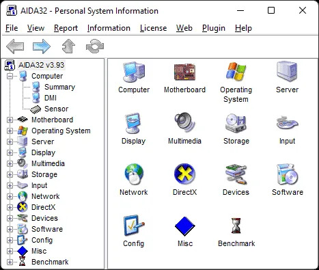Open the Software icon in main panel

(287, 174)
